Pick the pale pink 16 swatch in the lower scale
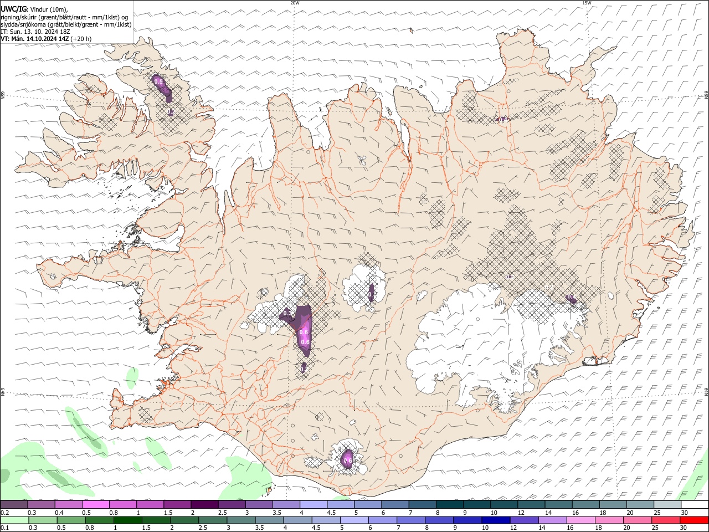The image size is (709, 532). [x=580, y=520]
